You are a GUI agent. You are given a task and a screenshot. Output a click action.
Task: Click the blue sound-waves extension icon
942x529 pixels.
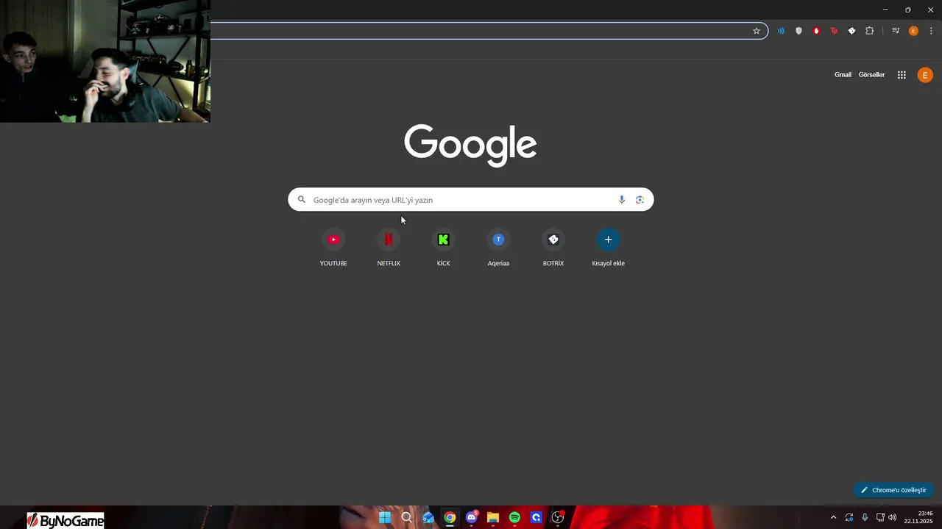pyautogui.click(x=781, y=31)
